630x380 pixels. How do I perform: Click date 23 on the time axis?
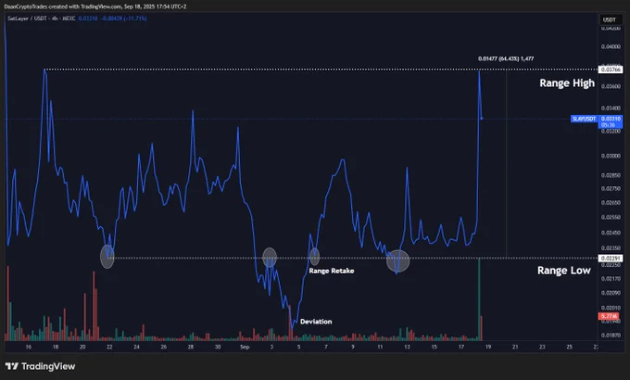click(x=542, y=347)
